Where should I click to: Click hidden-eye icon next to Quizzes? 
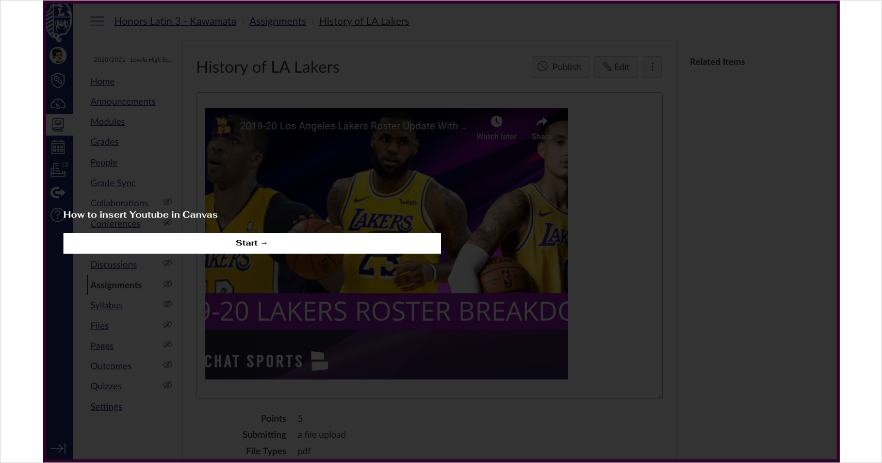[168, 385]
